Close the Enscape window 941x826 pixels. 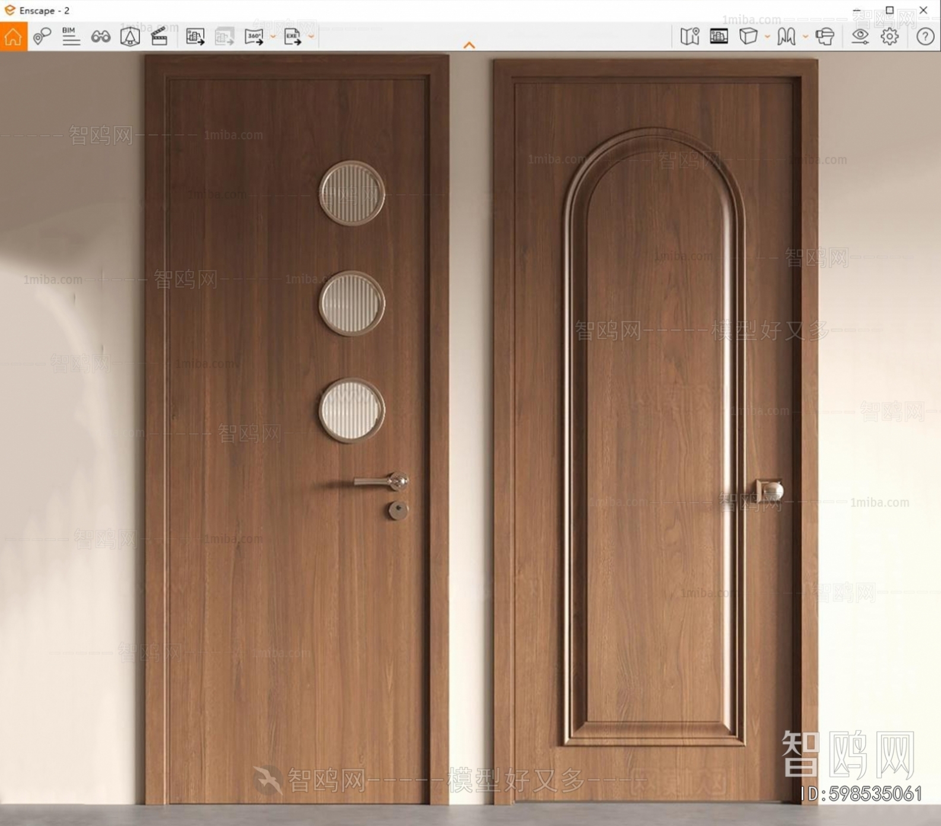pos(923,10)
